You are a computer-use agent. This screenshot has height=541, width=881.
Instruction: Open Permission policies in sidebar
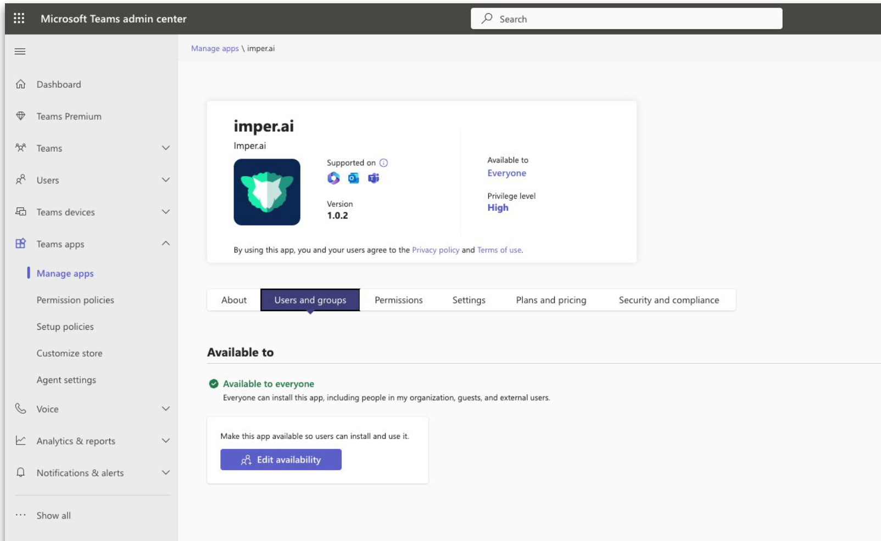tap(75, 300)
